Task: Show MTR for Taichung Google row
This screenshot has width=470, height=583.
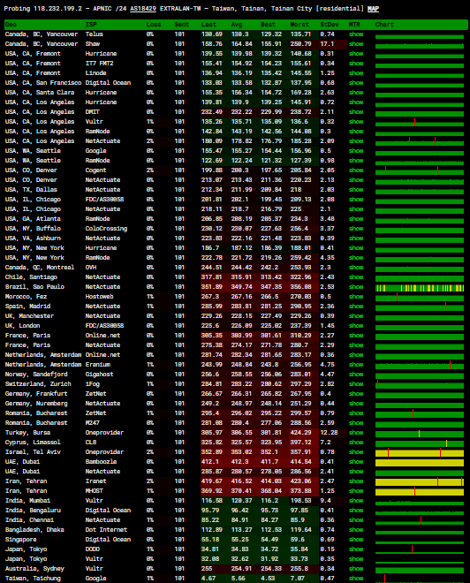Action: coord(356,579)
